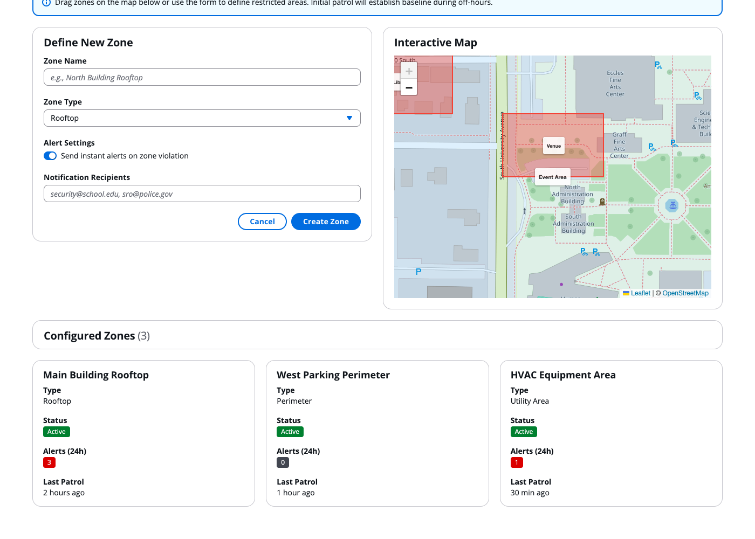Click the fountain icon at the plaza center

pos(672,205)
